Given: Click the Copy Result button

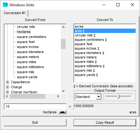Looking at the screenshot, I should point(105,122).
